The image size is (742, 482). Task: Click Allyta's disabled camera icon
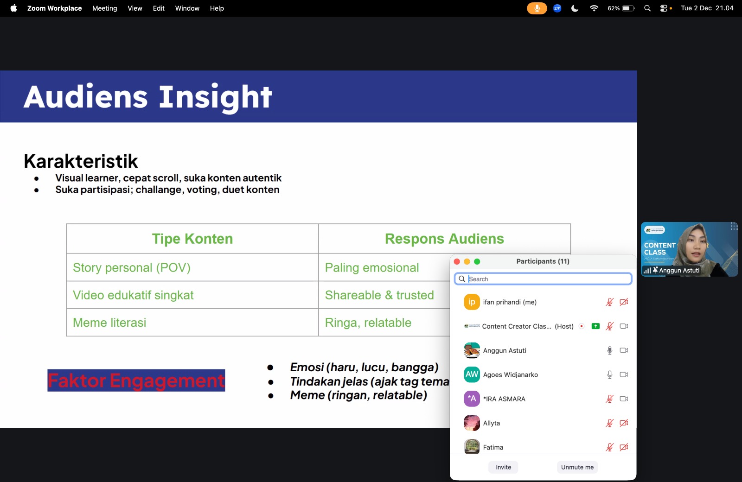(624, 423)
